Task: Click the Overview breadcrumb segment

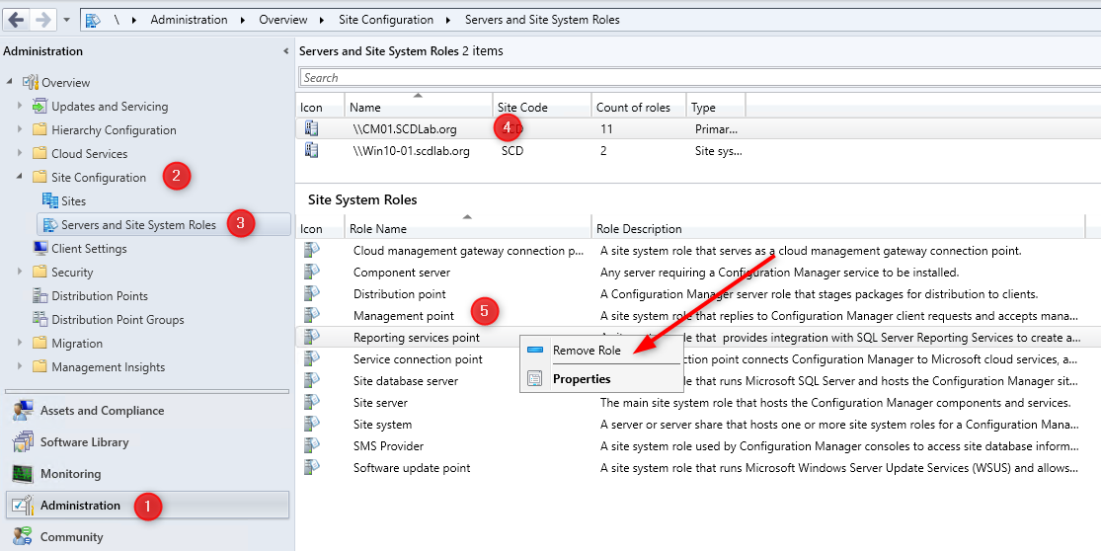Action: pos(283,20)
